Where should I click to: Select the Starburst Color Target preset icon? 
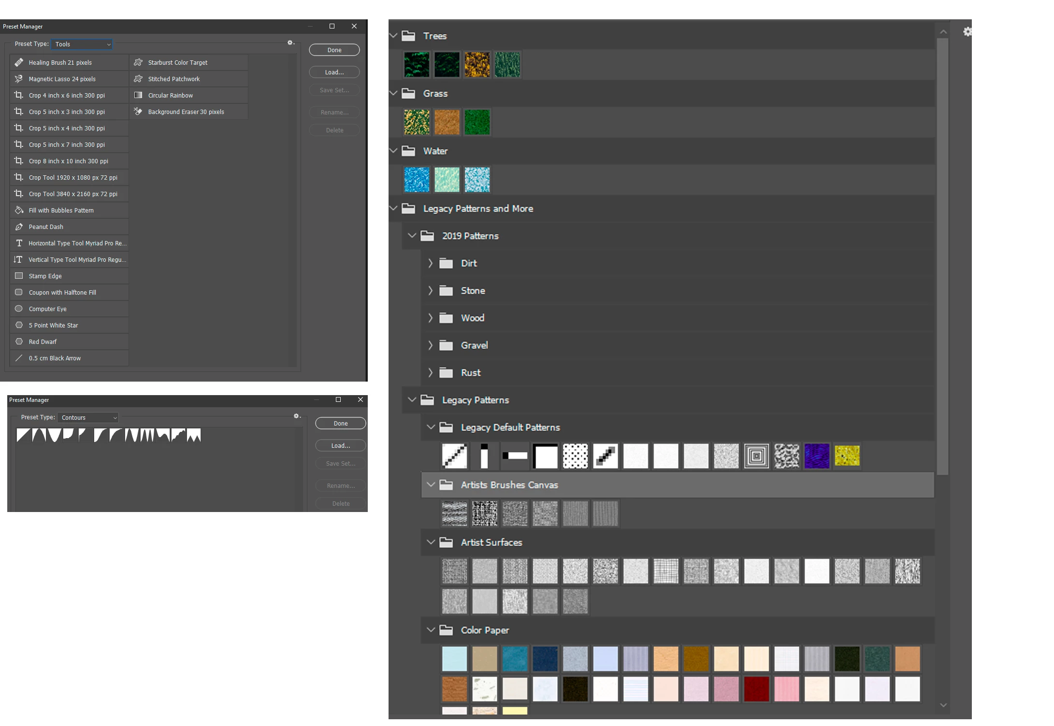click(x=138, y=62)
